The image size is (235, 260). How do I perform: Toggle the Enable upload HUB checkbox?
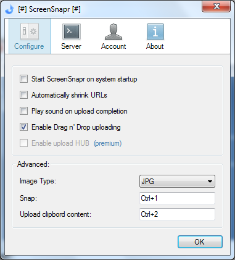[x=23, y=143]
